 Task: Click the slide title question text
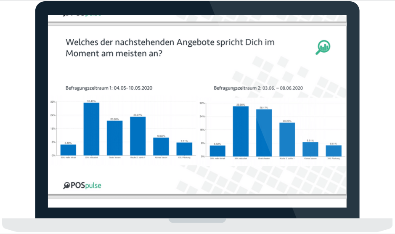(170, 48)
